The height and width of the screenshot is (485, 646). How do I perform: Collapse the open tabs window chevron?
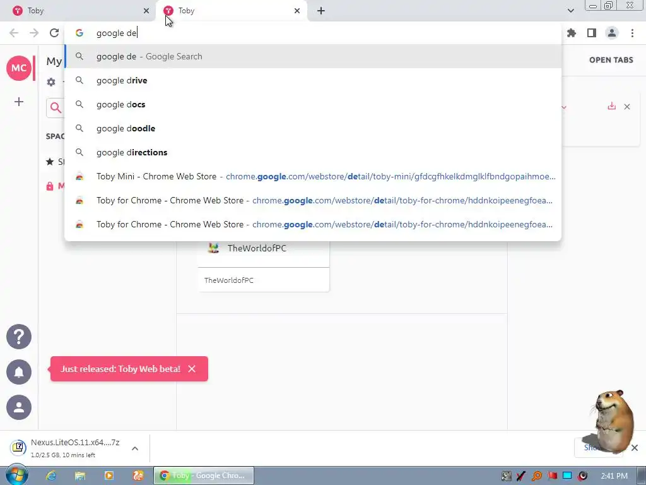pos(564,107)
